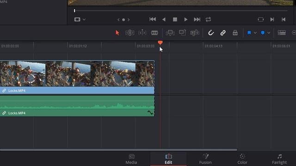296x166 pixels.
Task: Go to previous keyframe arrow
Action: point(118,20)
